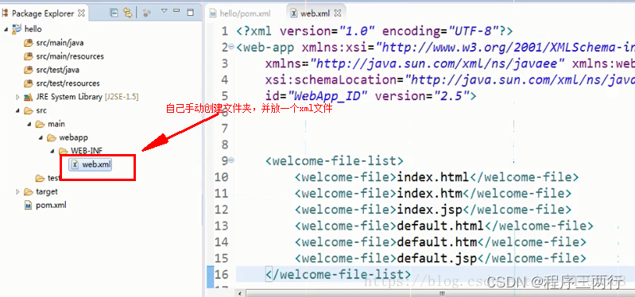Click pom.xml Maven file icon
635x297 pixels.
[28, 205]
